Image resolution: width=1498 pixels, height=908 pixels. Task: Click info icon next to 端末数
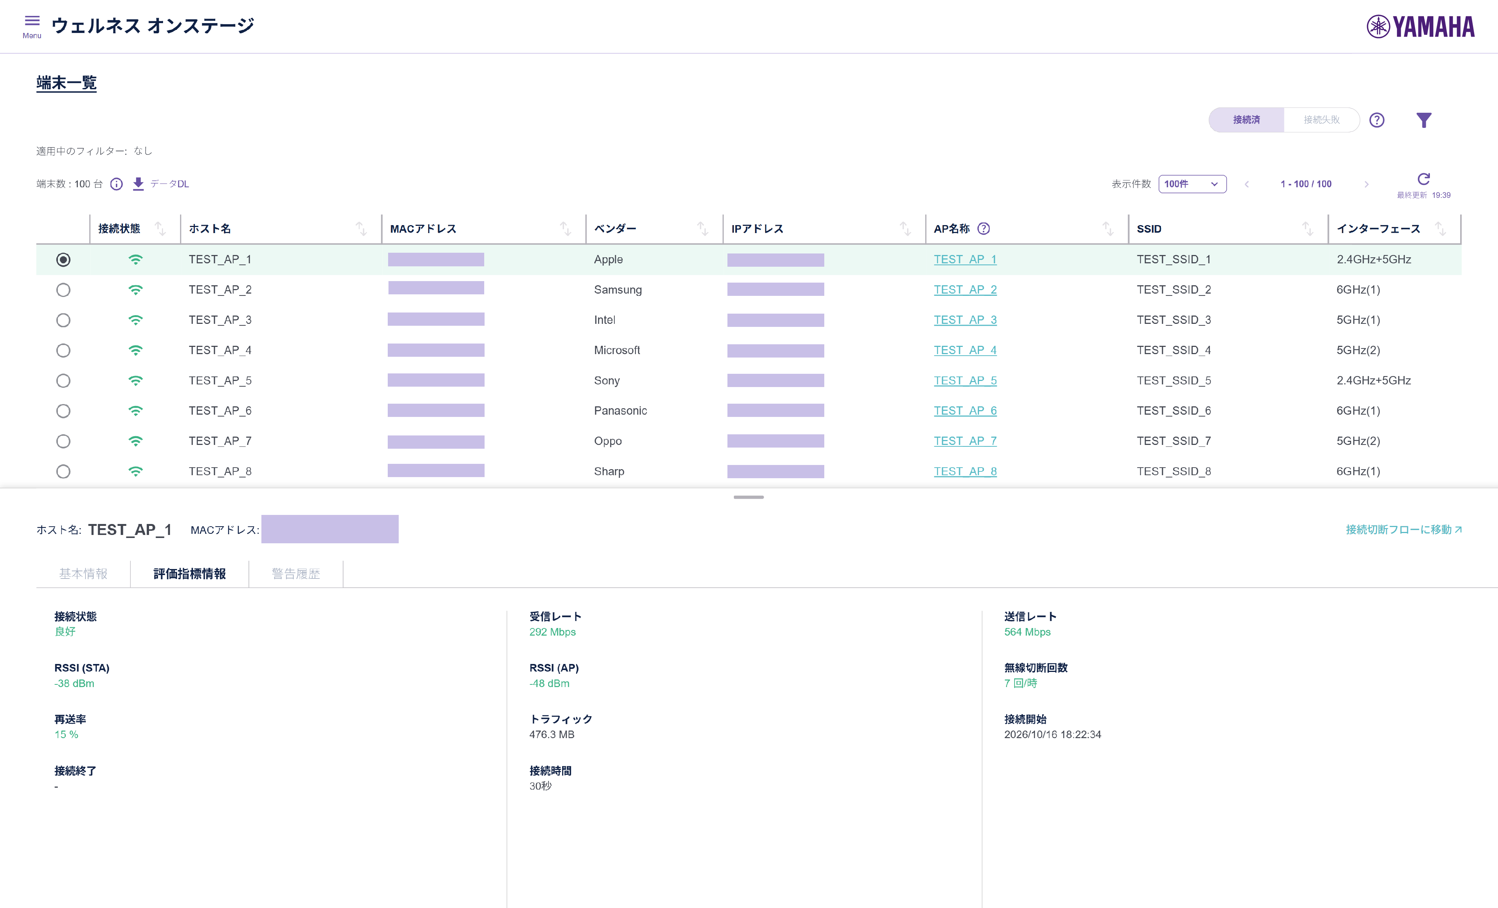click(116, 183)
